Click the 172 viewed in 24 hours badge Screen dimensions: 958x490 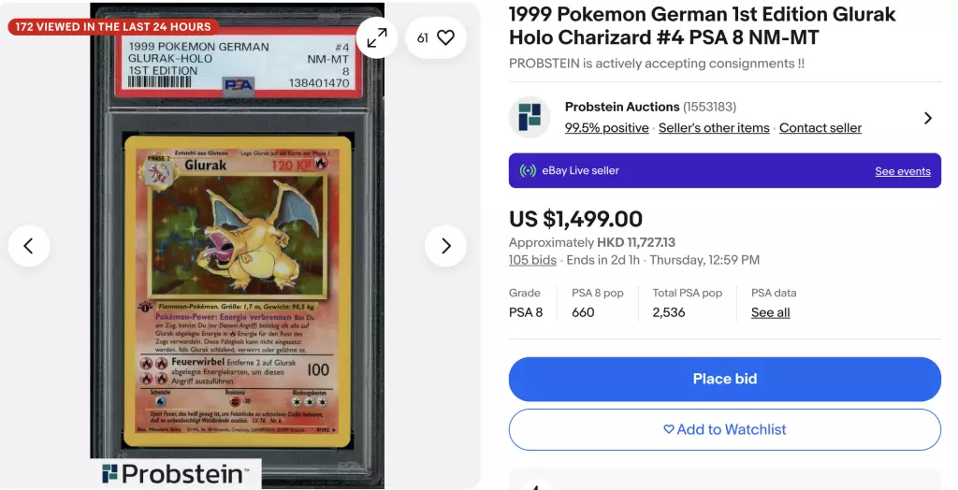[x=113, y=27]
